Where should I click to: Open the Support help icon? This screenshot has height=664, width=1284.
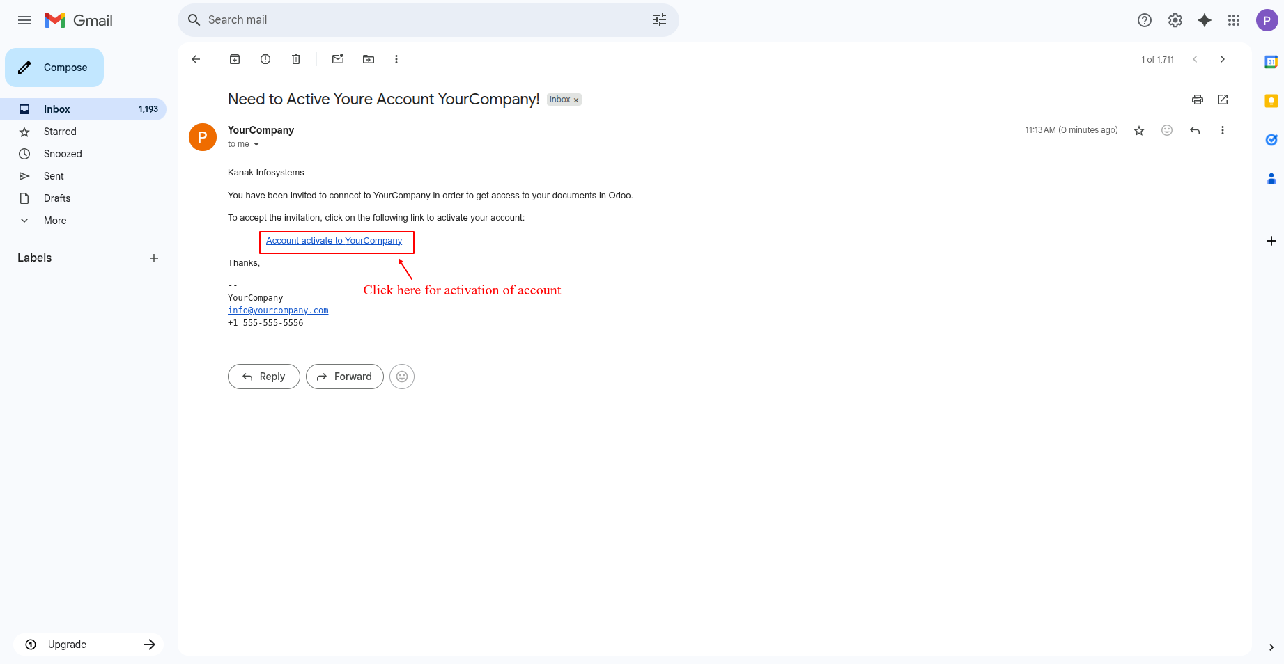coord(1145,20)
